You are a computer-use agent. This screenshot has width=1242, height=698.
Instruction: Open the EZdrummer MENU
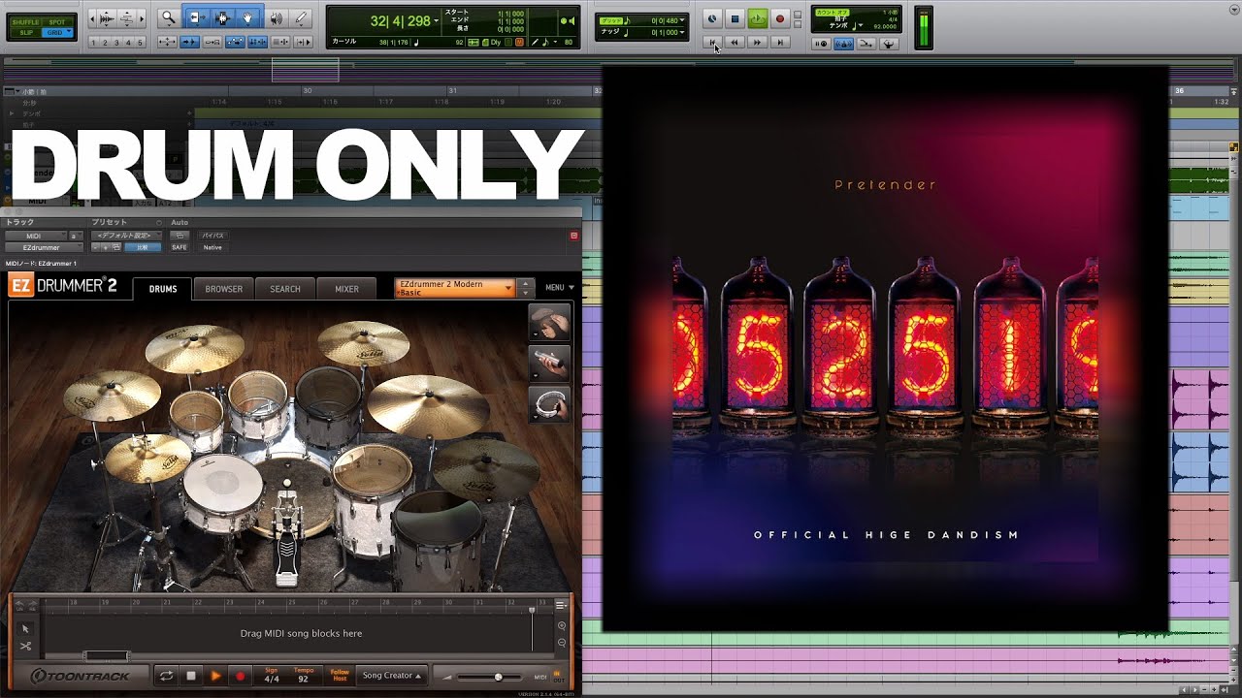pos(560,288)
